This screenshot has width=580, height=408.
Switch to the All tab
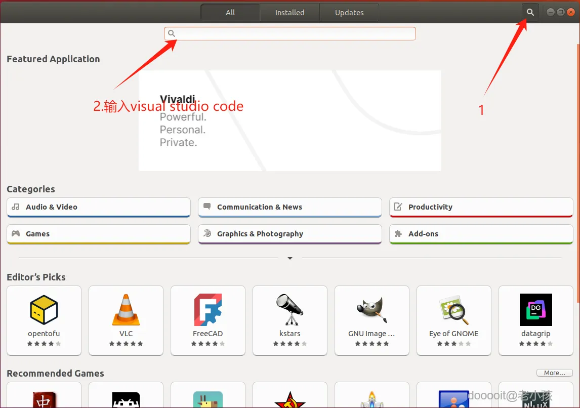(x=230, y=13)
